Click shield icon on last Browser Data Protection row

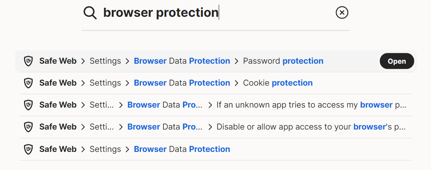[28, 149]
